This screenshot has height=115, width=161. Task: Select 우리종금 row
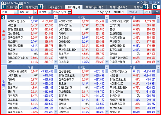(81, 100)
